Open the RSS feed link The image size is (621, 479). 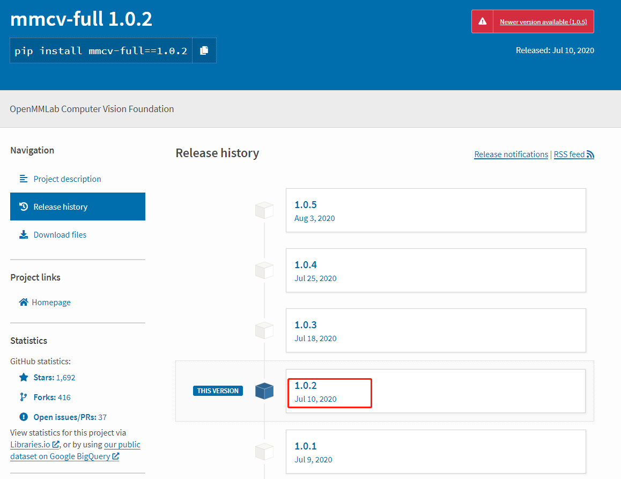pyautogui.click(x=574, y=154)
